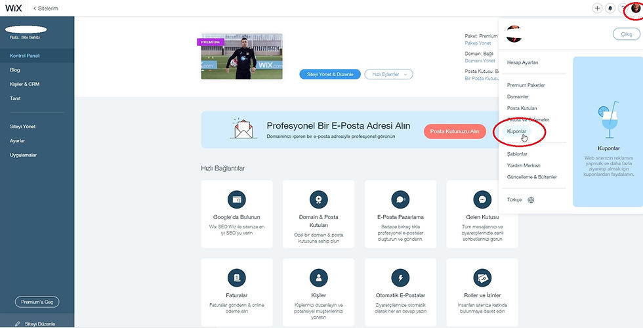Click the Otomatik E-Postalar lightning icon
The width and height of the screenshot is (643, 328).
[400, 278]
